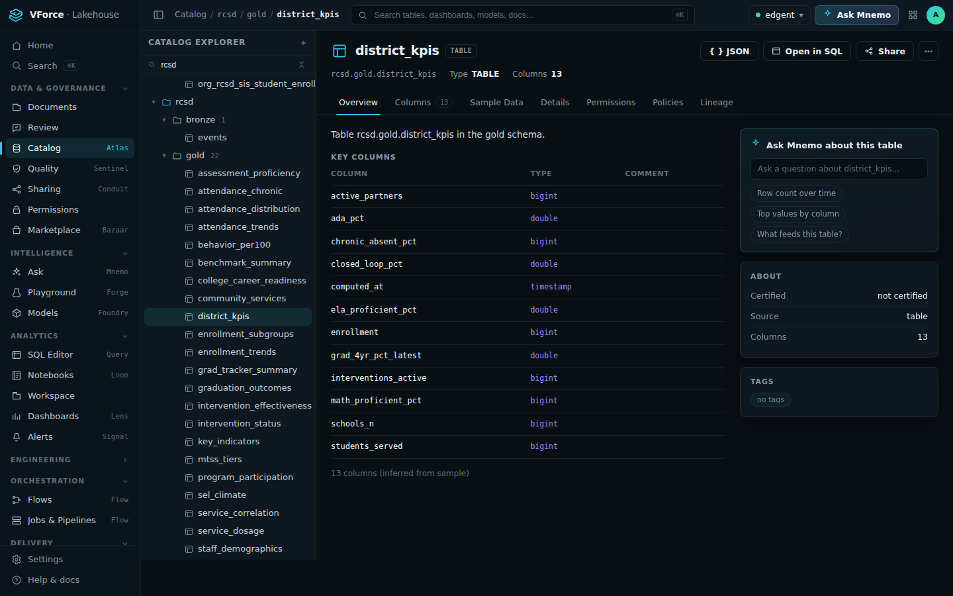Collapse tree icon next to rcsd filter

[x=301, y=64]
